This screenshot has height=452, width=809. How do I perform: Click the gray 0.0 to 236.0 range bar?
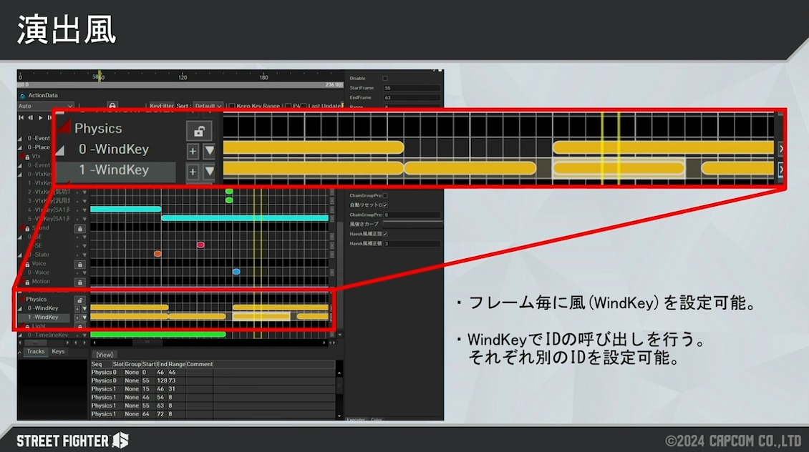(x=180, y=84)
